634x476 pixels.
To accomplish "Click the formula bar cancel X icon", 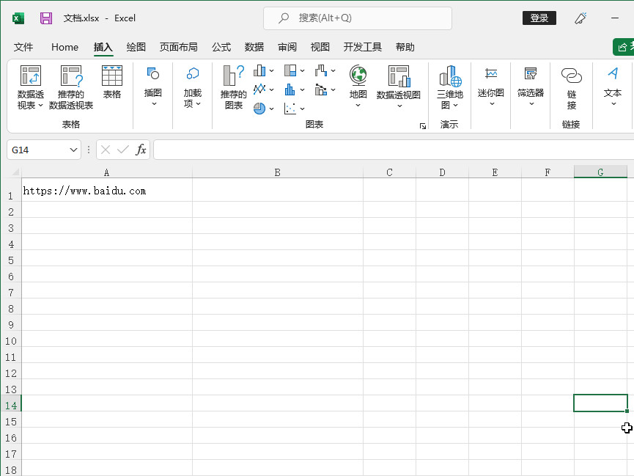I will point(106,150).
